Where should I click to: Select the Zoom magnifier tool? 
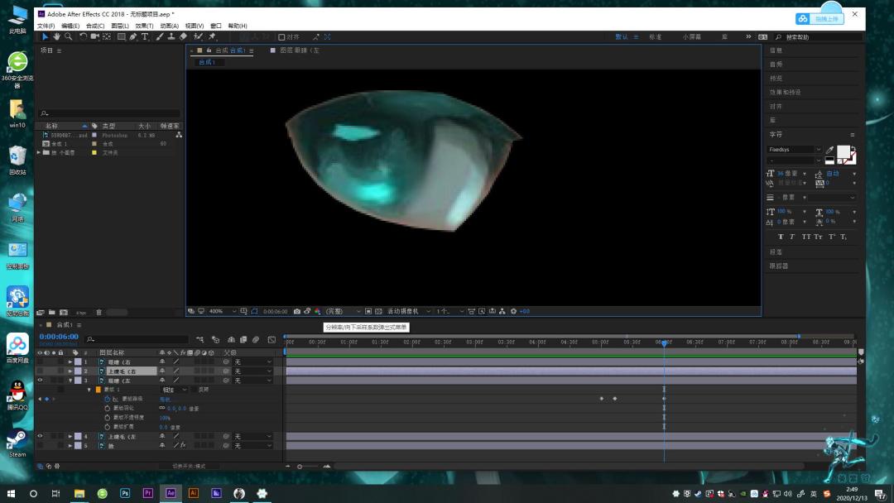(x=69, y=36)
